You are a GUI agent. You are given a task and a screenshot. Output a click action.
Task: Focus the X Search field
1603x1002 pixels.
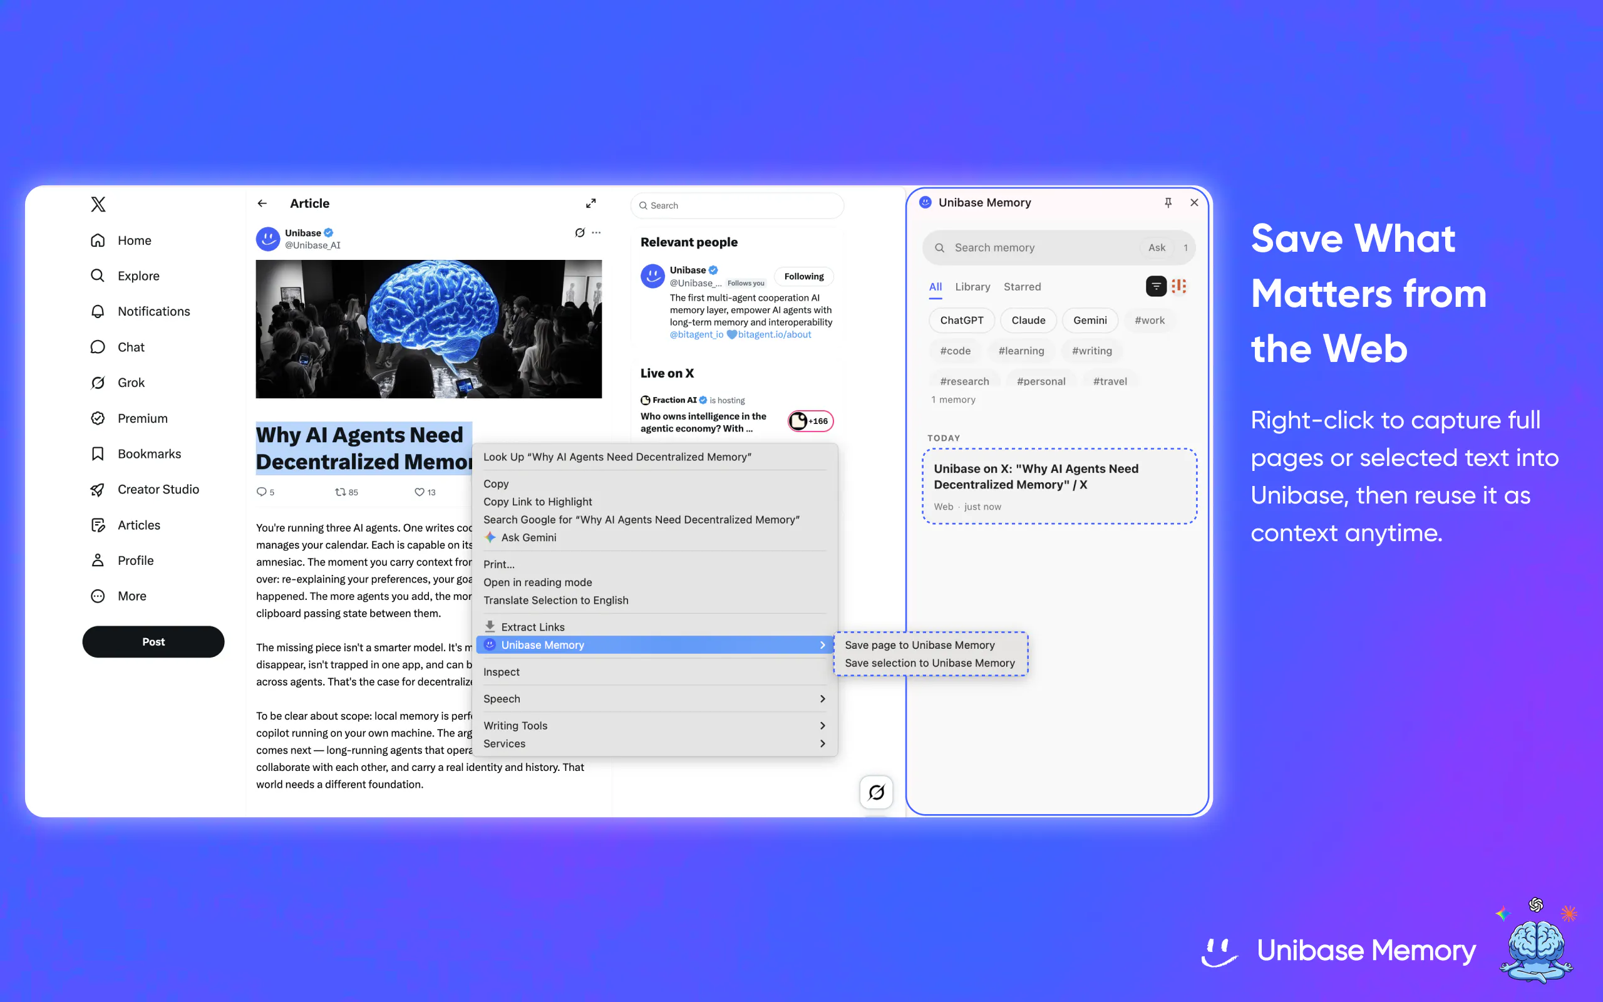click(x=736, y=205)
